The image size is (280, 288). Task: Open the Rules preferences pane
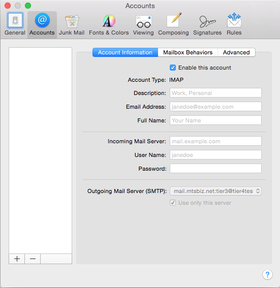234,24
